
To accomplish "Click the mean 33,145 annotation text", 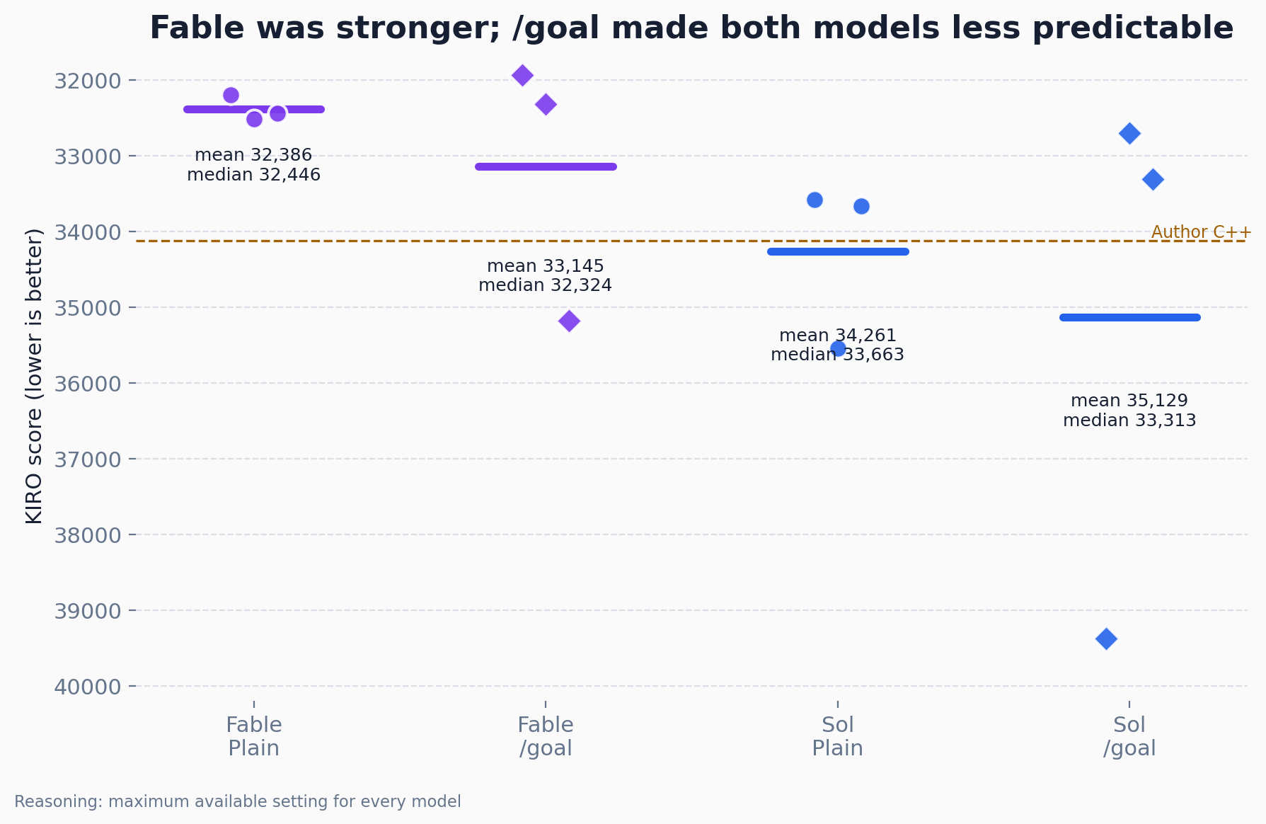I will pos(546,266).
